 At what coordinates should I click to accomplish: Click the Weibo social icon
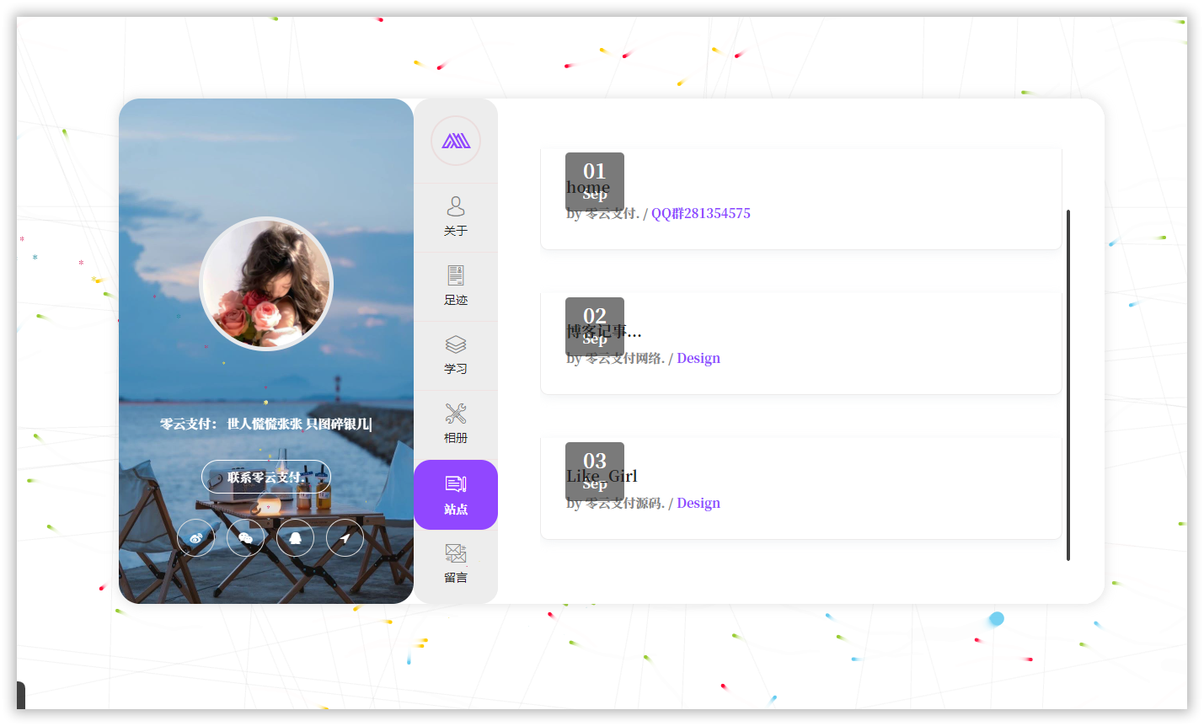point(195,538)
